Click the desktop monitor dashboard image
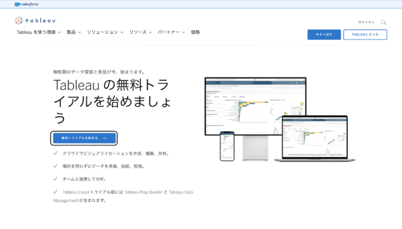402x229 pixels. coord(256,106)
